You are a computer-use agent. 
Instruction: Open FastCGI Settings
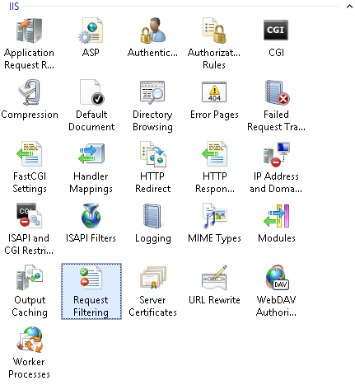pyautogui.click(x=30, y=167)
